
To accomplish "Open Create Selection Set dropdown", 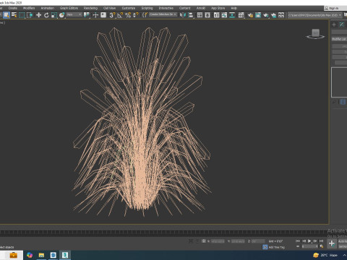I will coord(163,14).
